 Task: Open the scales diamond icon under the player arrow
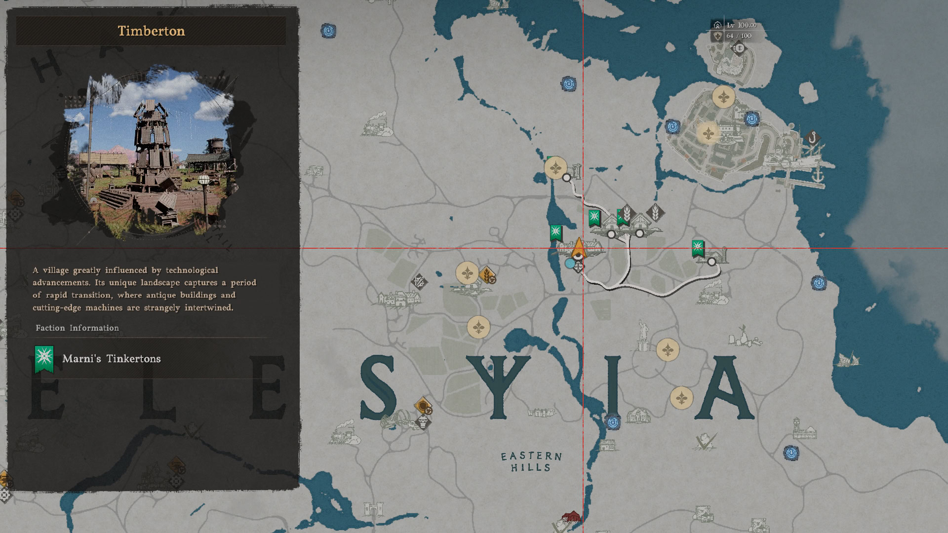coord(579,267)
